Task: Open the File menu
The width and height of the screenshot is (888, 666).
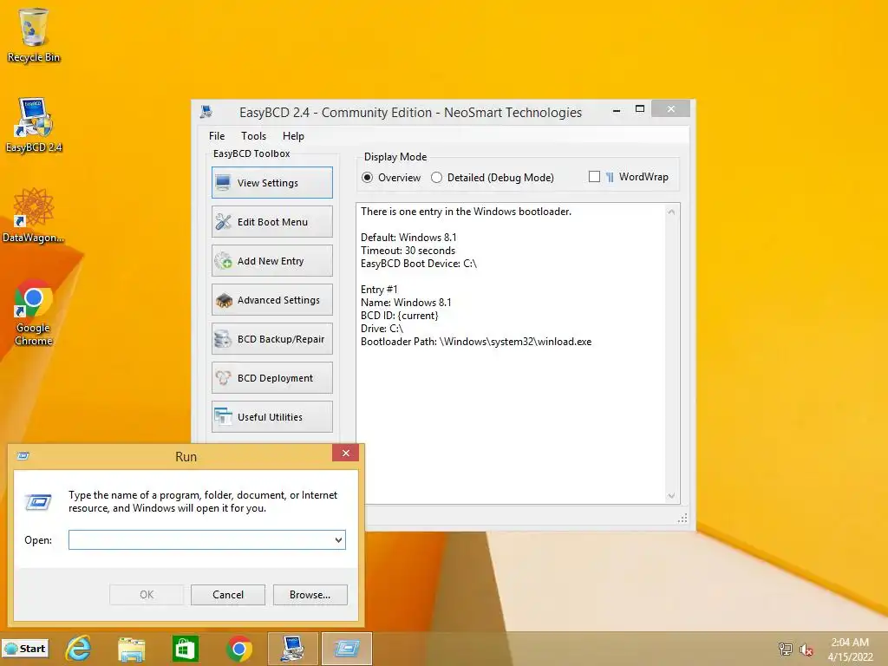Action: point(217,136)
